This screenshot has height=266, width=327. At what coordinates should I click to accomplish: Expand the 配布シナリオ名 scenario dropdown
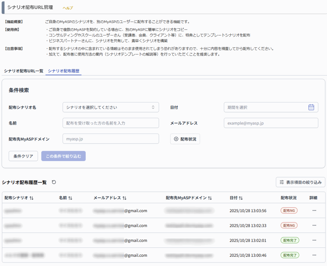point(110,107)
